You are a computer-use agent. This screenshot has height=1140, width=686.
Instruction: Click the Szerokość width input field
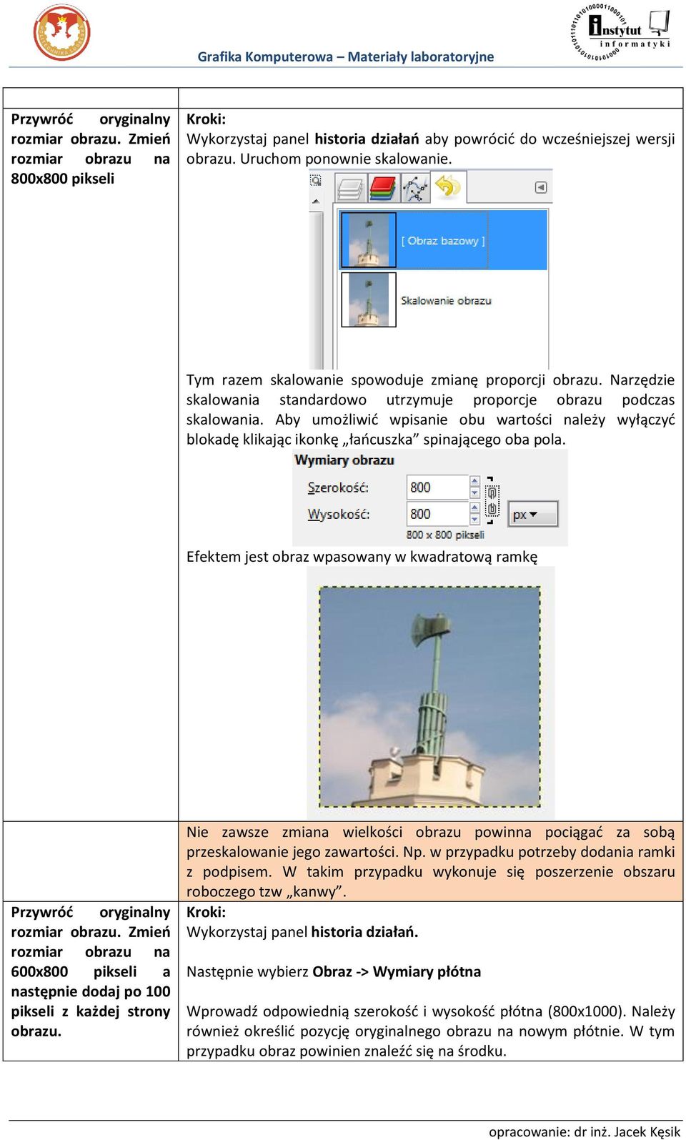pos(437,487)
